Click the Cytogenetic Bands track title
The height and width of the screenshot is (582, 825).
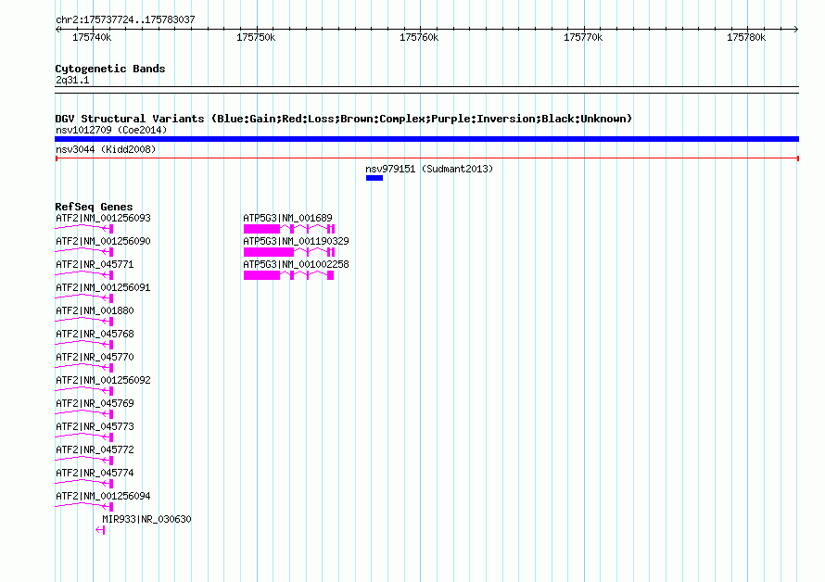tap(110, 69)
